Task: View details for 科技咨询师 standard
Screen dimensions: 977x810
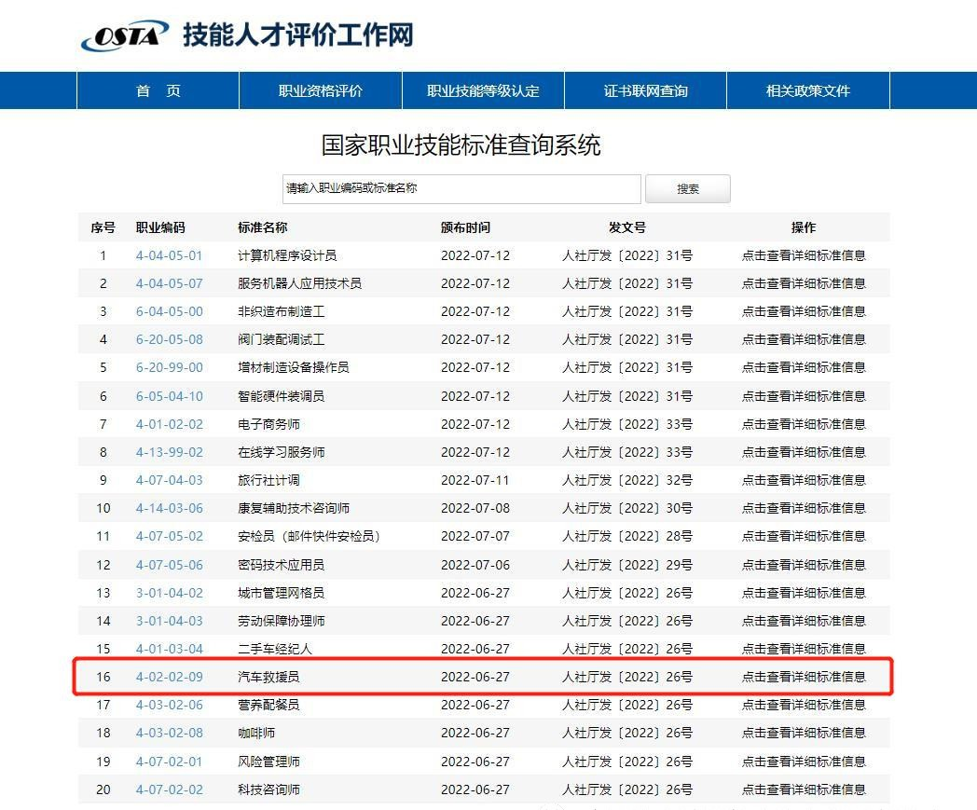Action: (803, 789)
